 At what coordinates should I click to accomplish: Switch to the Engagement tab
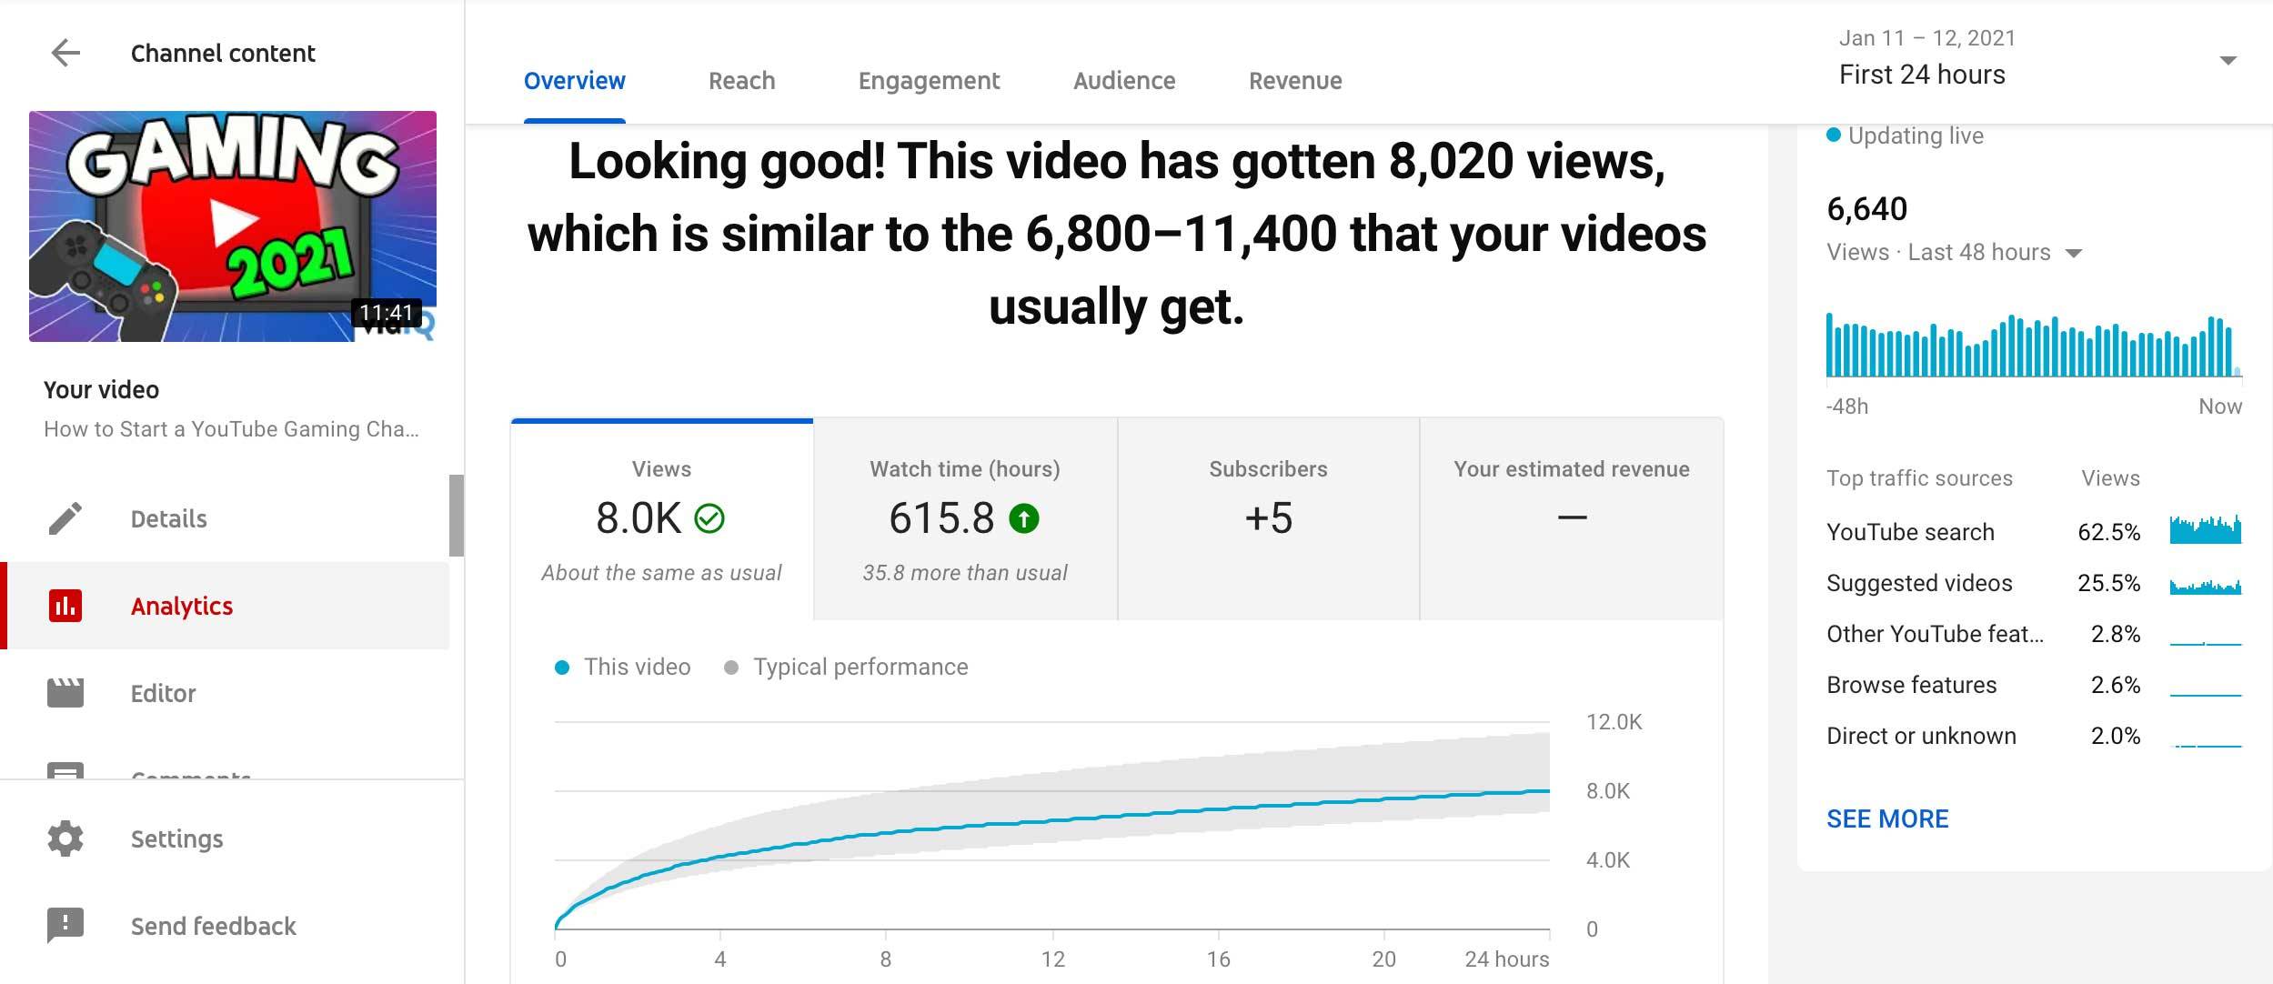[x=929, y=81]
